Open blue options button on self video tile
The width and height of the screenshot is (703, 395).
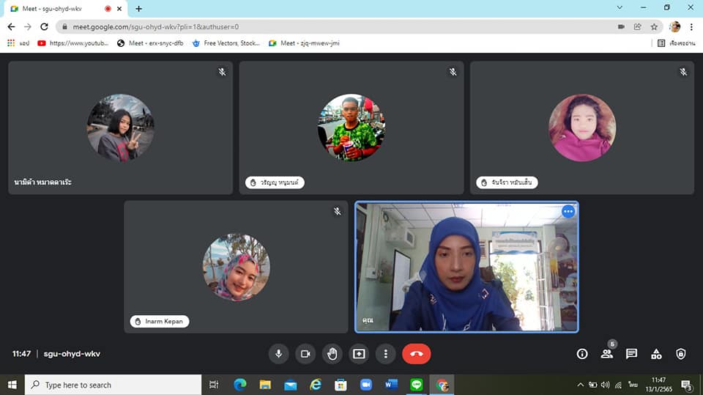point(568,211)
